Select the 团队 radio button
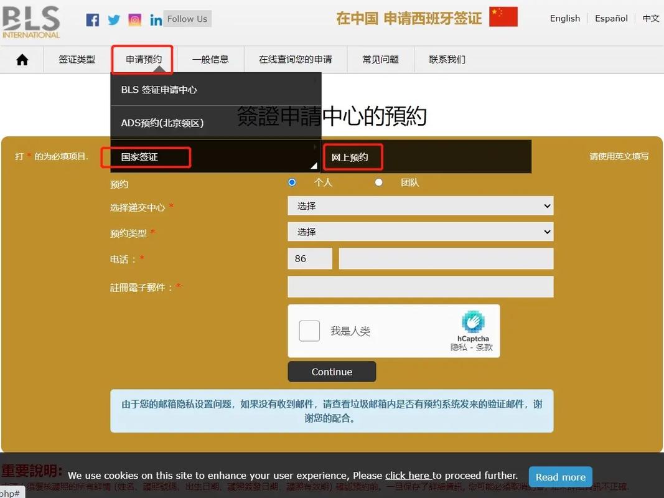664x498 pixels. (x=378, y=182)
